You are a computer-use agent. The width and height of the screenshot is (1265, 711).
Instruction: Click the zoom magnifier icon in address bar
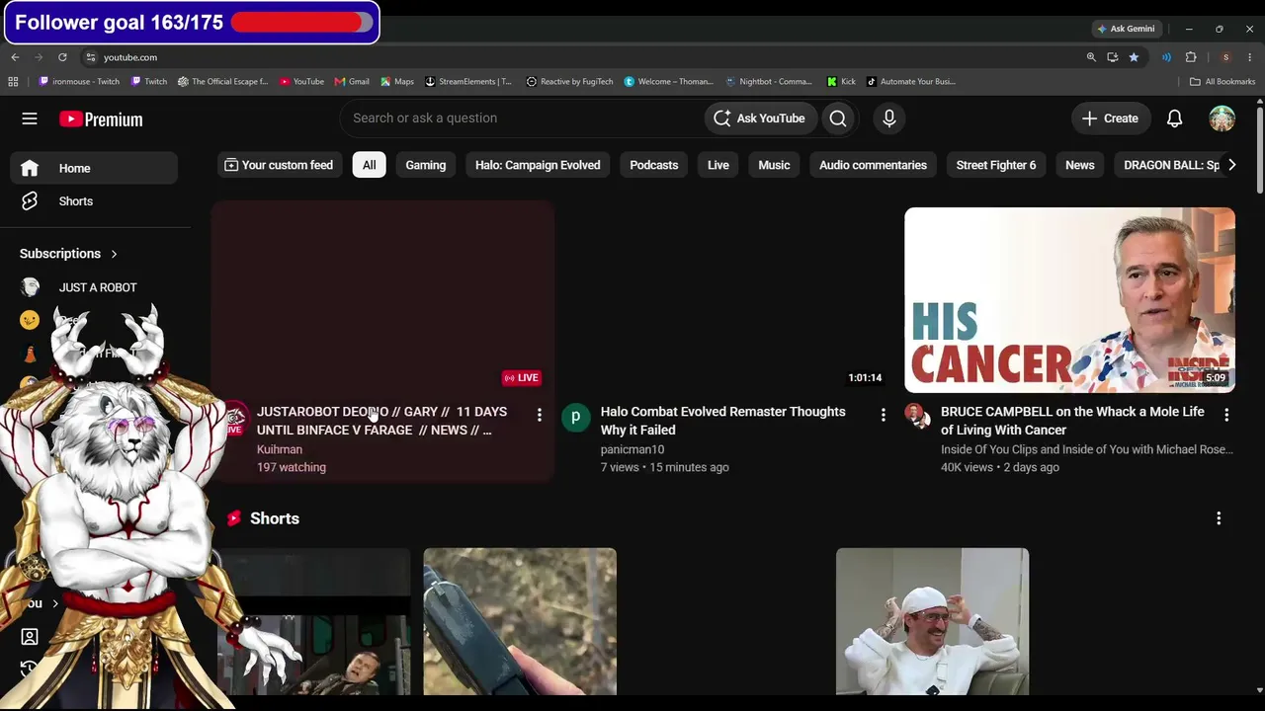click(x=1091, y=57)
